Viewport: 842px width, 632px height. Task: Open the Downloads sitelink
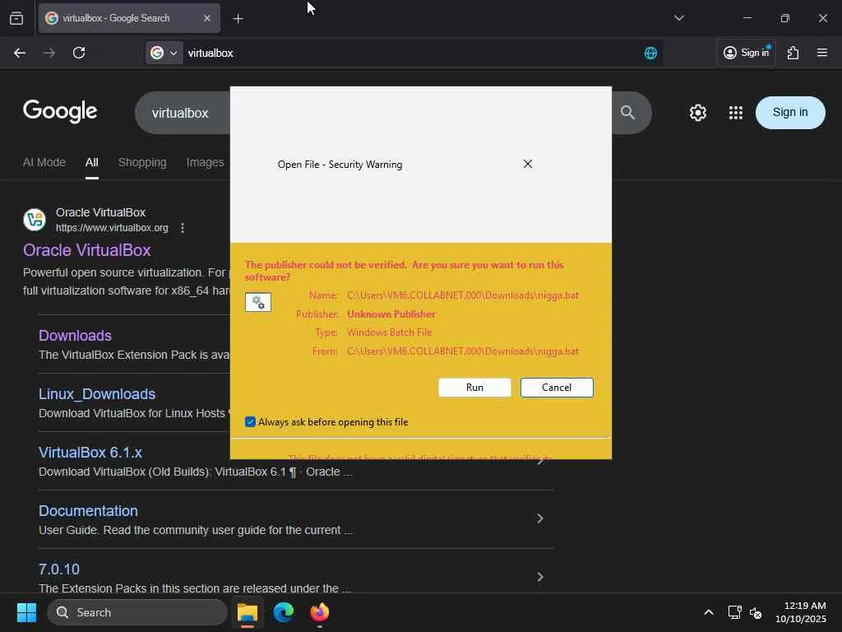click(75, 336)
